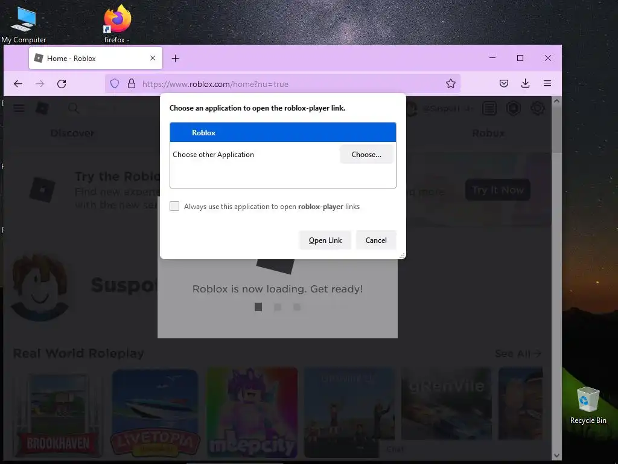The width and height of the screenshot is (618, 464).
Task: Cancel the application chooser dialog
Action: pos(376,240)
